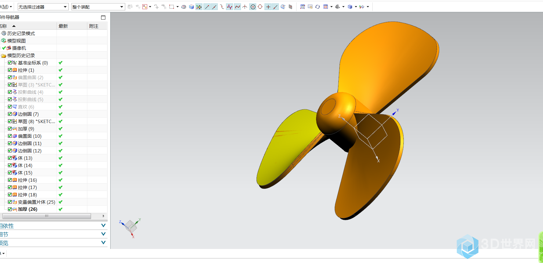This screenshot has height=263, width=543.
Task: Toggle Pole snap point icon
Action: point(229,7)
